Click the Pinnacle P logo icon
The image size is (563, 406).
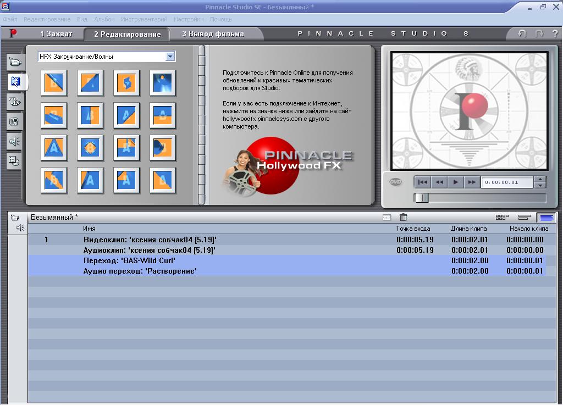coord(13,34)
